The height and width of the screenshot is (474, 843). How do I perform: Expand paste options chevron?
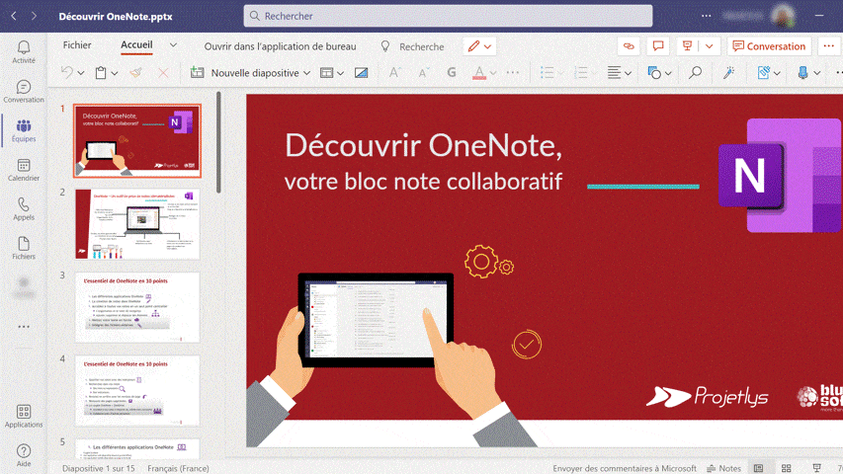[115, 73]
